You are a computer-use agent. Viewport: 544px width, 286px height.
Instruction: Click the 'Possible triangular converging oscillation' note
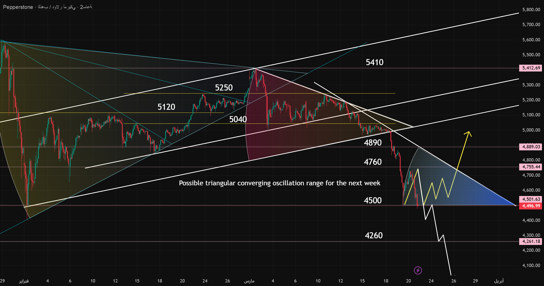(279, 183)
